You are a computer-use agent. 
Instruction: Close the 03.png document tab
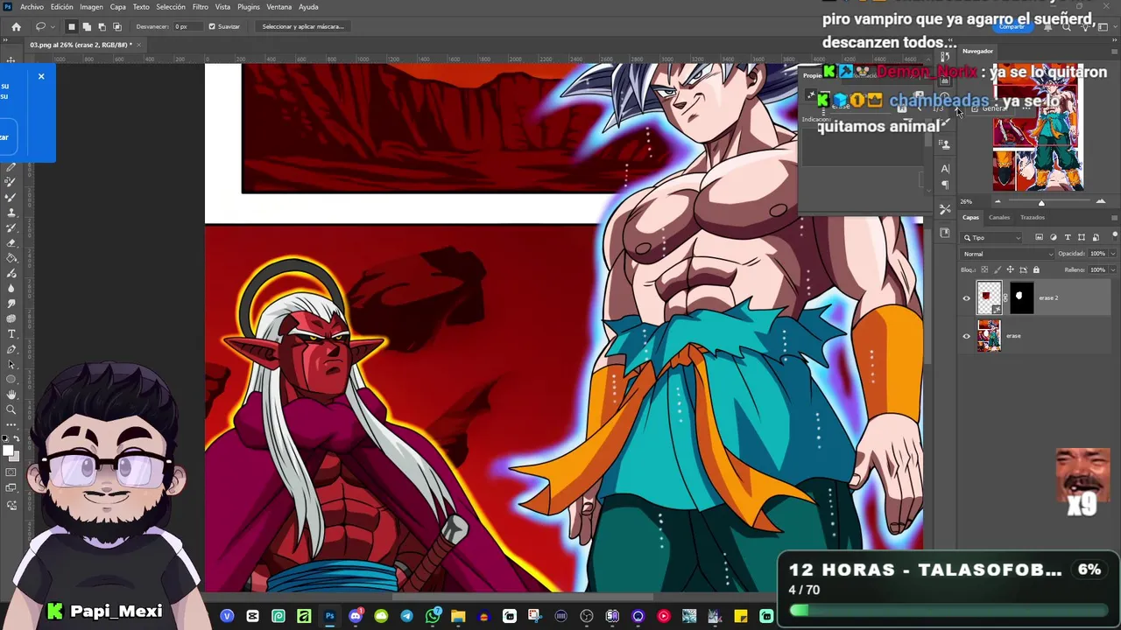[137, 45]
